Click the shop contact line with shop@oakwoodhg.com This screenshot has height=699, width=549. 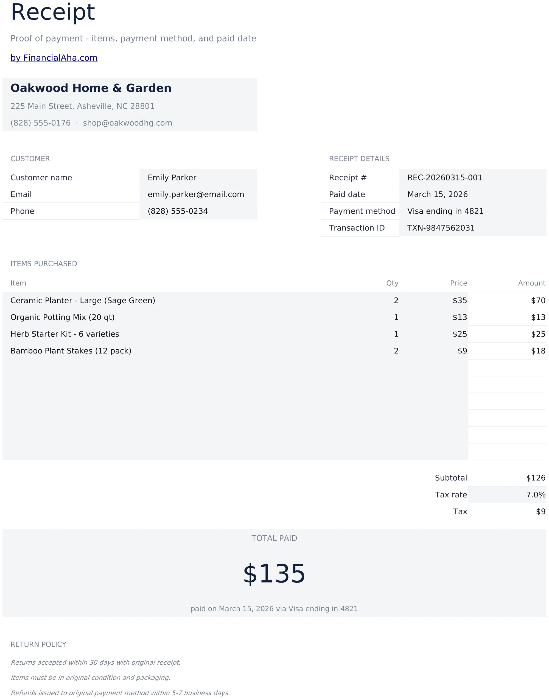pyautogui.click(x=91, y=123)
